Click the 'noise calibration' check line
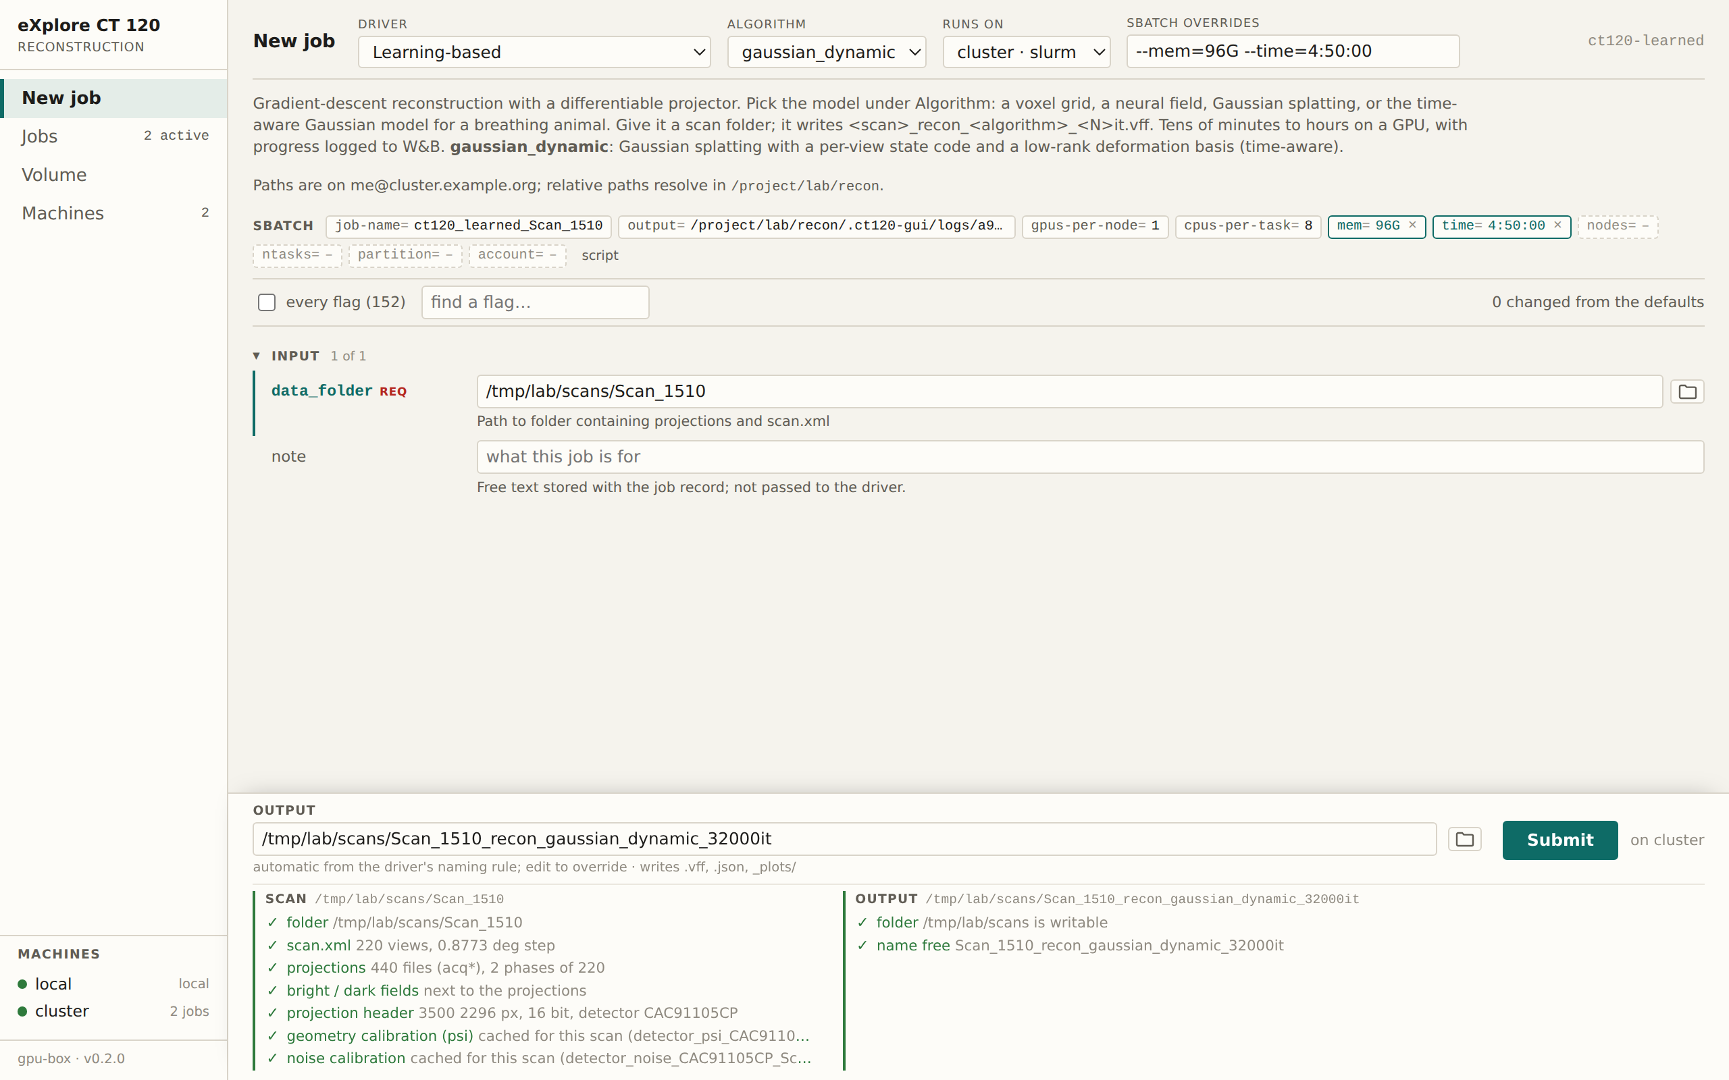This screenshot has height=1080, width=1729. [539, 1058]
